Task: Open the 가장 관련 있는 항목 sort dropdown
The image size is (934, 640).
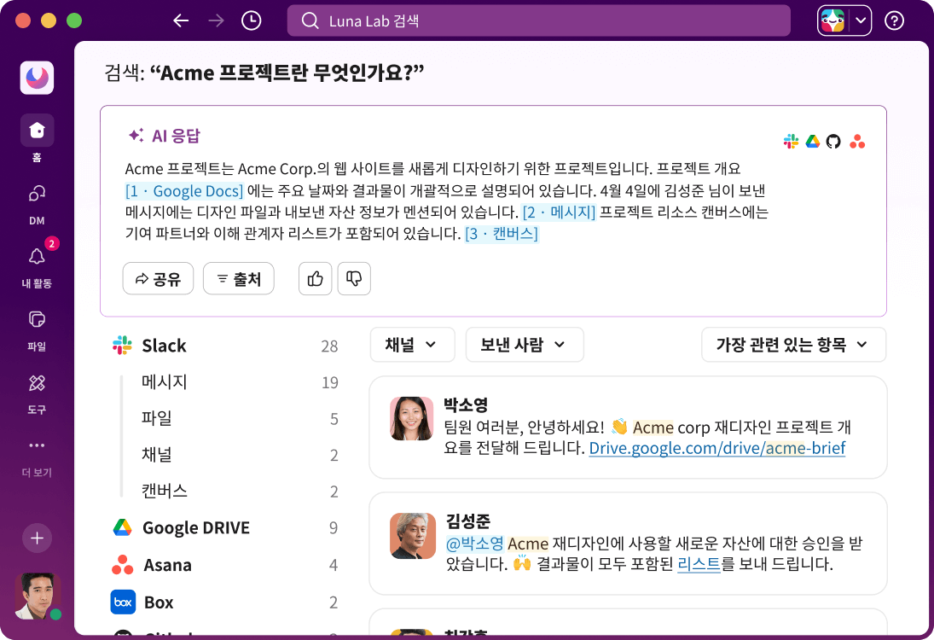Action: [793, 345]
